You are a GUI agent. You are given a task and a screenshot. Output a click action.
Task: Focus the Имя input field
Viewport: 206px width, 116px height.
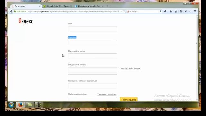92,29
